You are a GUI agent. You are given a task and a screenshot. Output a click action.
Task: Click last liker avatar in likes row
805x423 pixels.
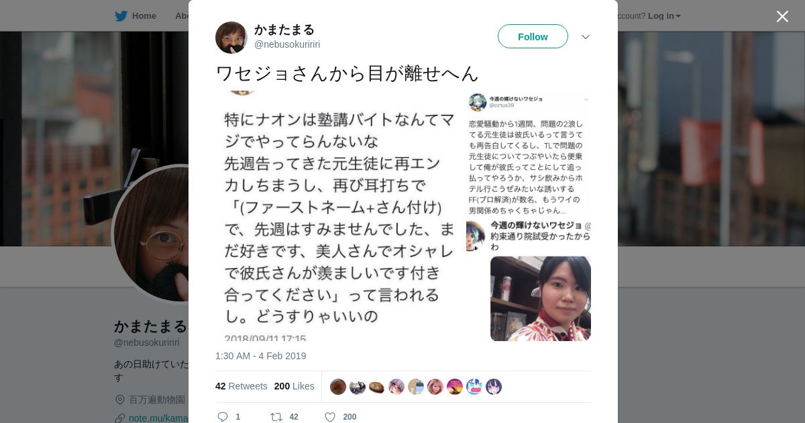494,387
